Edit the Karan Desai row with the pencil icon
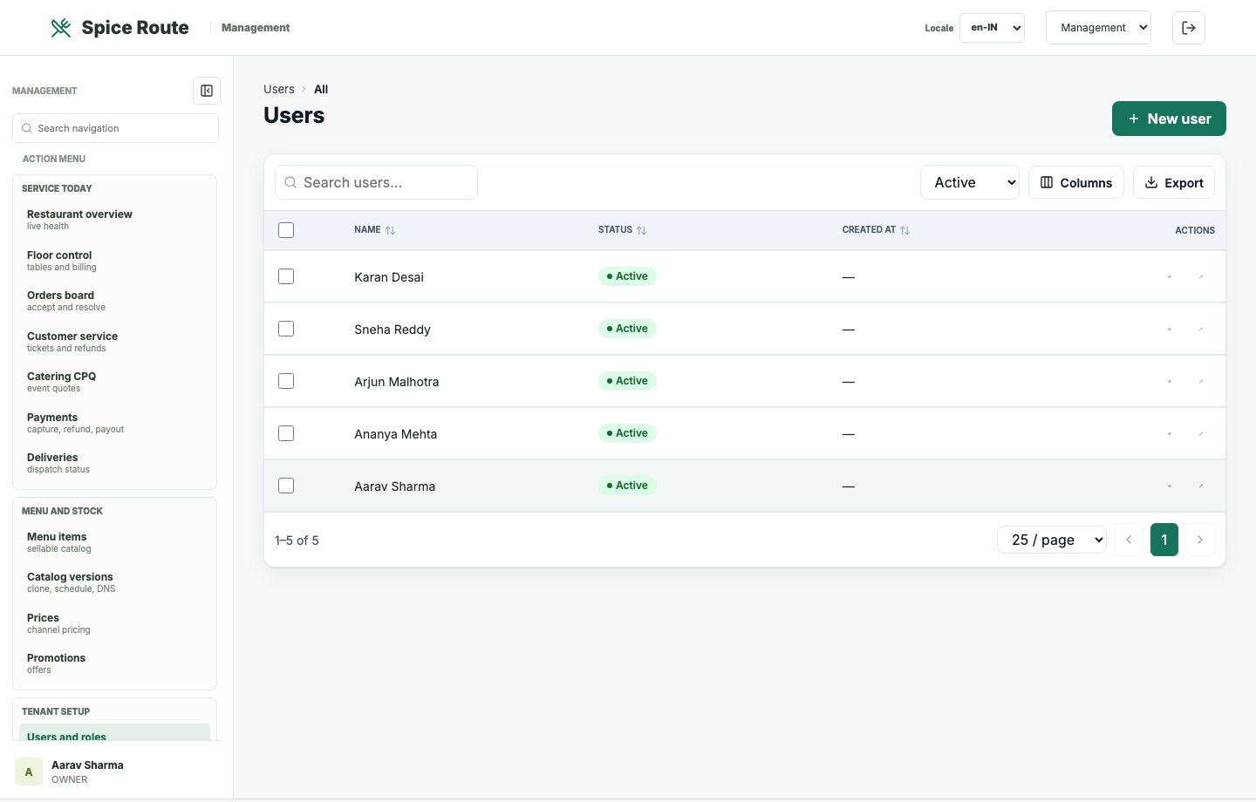 (1201, 276)
